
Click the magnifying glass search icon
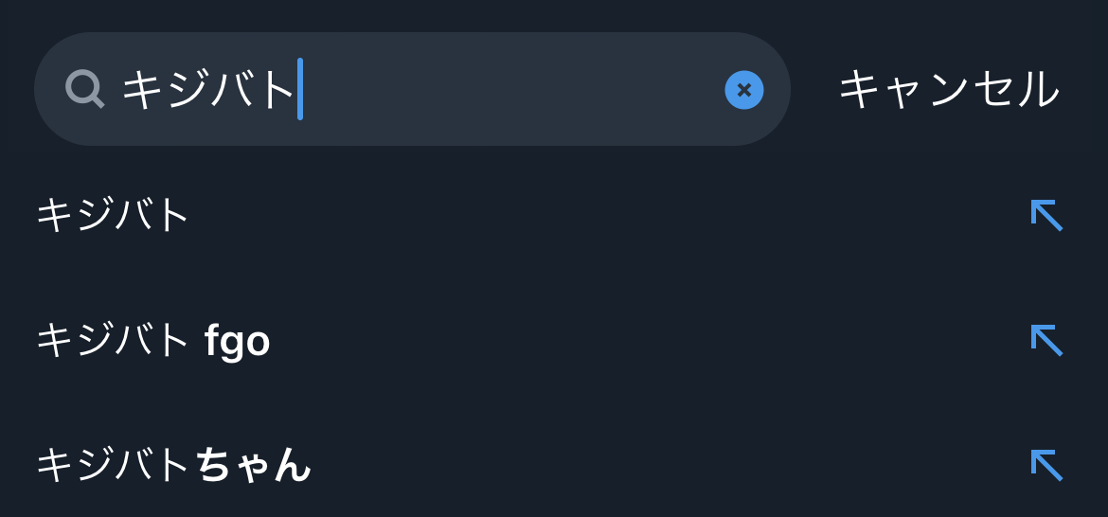click(84, 89)
